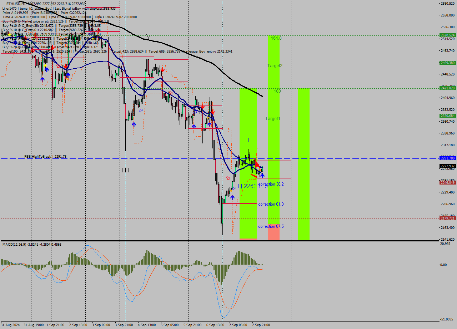Click the red down arrow near the 2262.126 label

point(257,164)
